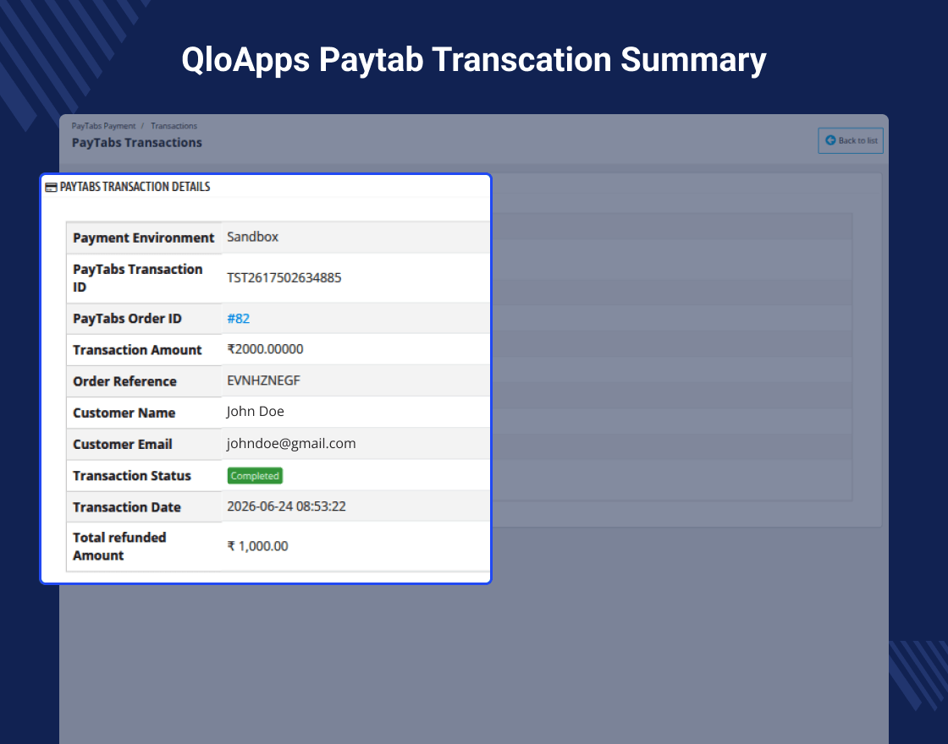Image resolution: width=948 pixels, height=744 pixels.
Task: Click the ₹2000.00000 transaction amount
Action: [x=265, y=349]
